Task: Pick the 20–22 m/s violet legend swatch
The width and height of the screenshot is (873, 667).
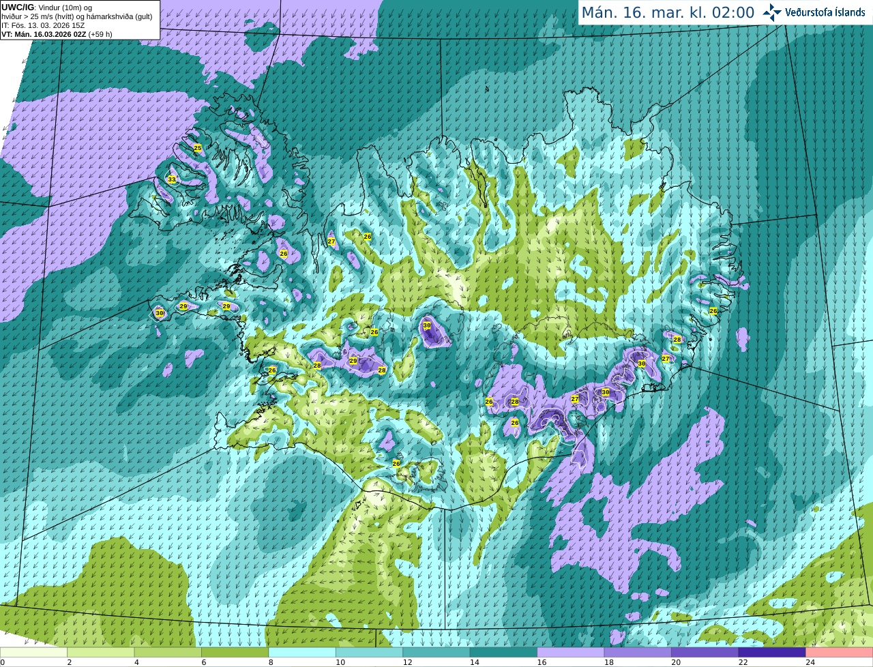Action: point(705,653)
